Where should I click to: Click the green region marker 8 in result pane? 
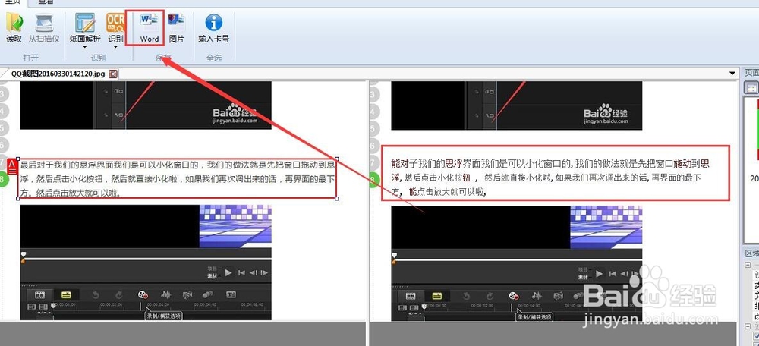click(x=373, y=179)
